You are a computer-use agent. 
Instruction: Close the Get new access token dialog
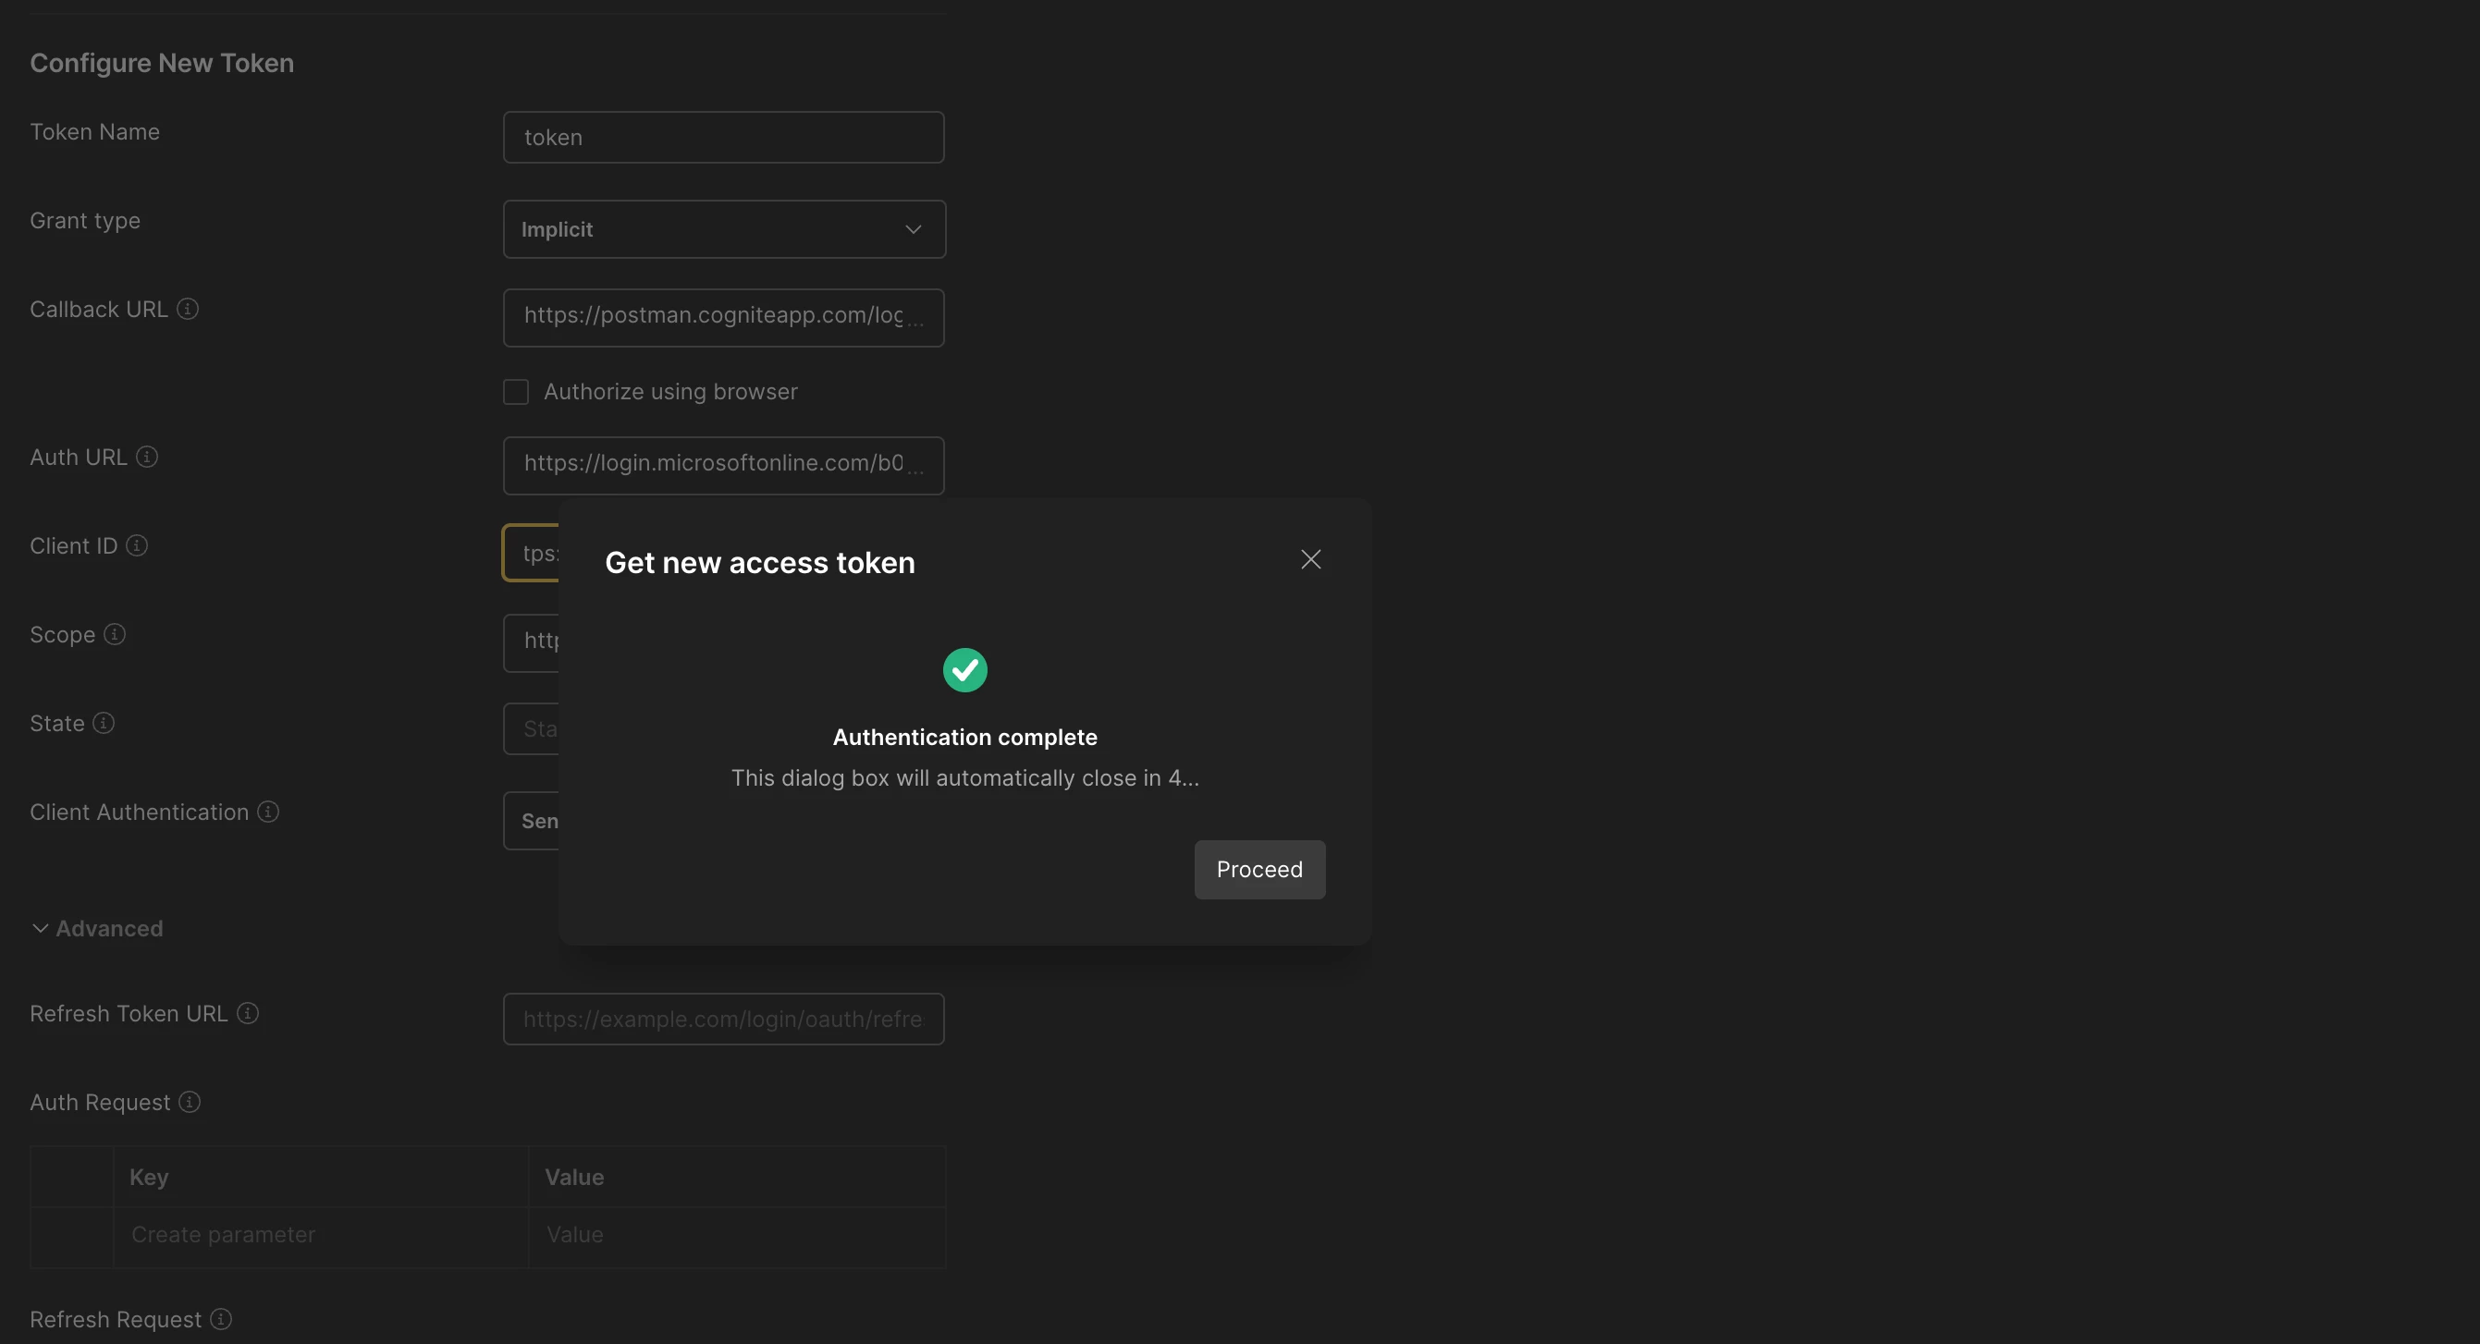point(1310,559)
